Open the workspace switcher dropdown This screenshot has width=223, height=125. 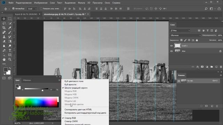coord(212,9)
